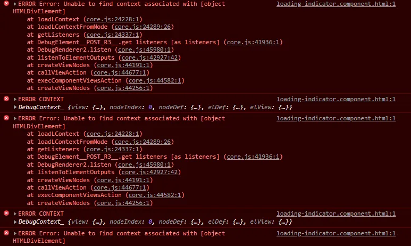Viewport: 411px width, 246px height.
Task: Expand the second ERROR CONTEXT entry arrow
Action: (x=15, y=214)
